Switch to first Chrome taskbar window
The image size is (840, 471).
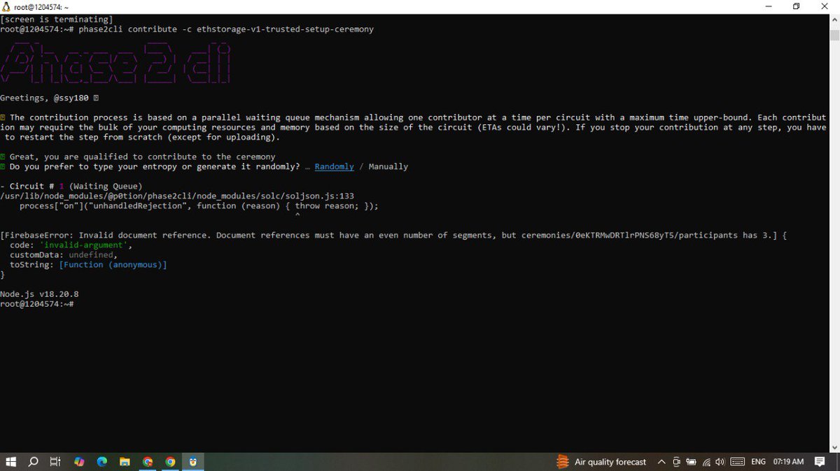pyautogui.click(x=148, y=462)
